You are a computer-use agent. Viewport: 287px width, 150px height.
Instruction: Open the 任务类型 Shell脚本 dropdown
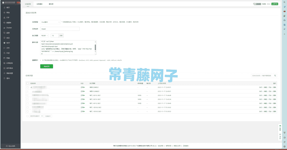50,22
